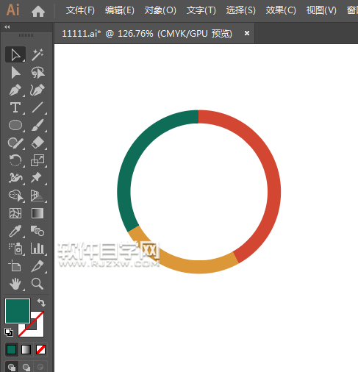This screenshot has height=372, width=358.
Task: Pick the Ellipse tool
Action: click(x=15, y=125)
